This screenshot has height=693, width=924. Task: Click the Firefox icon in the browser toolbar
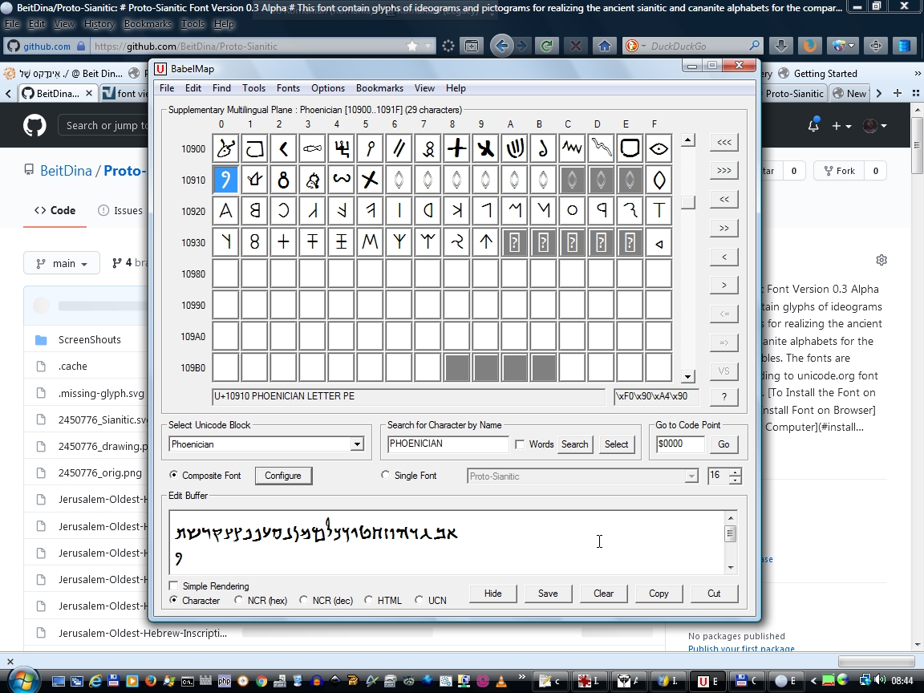tap(809, 46)
